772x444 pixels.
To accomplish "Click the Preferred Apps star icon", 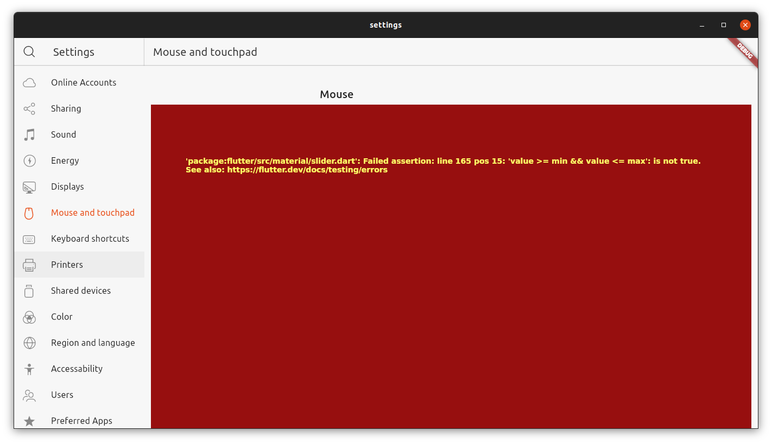I will point(29,421).
